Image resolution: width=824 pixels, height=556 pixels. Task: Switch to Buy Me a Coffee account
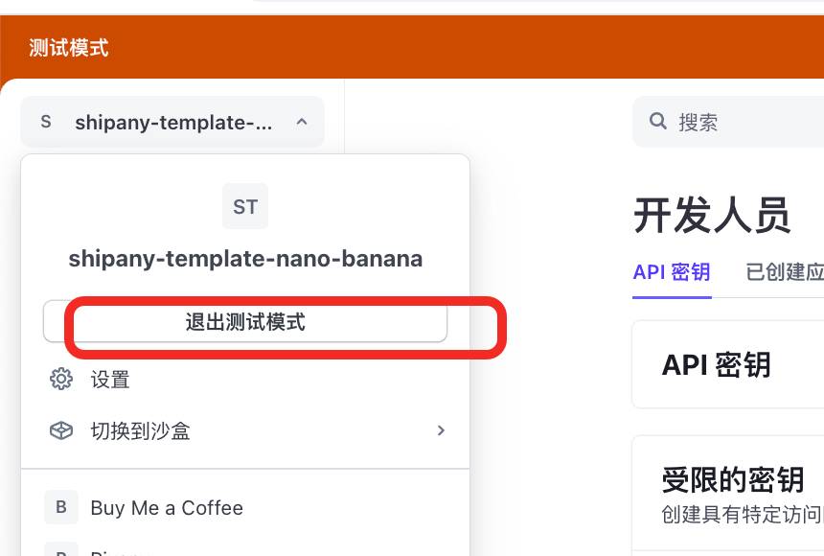pos(167,508)
